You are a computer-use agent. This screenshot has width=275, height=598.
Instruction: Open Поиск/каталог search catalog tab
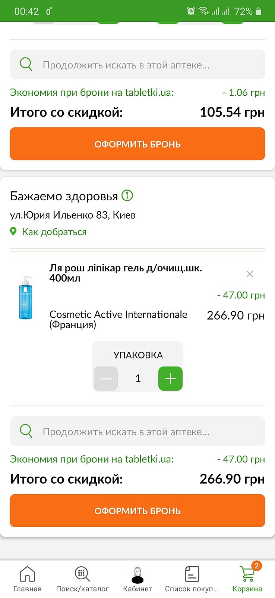82,579
